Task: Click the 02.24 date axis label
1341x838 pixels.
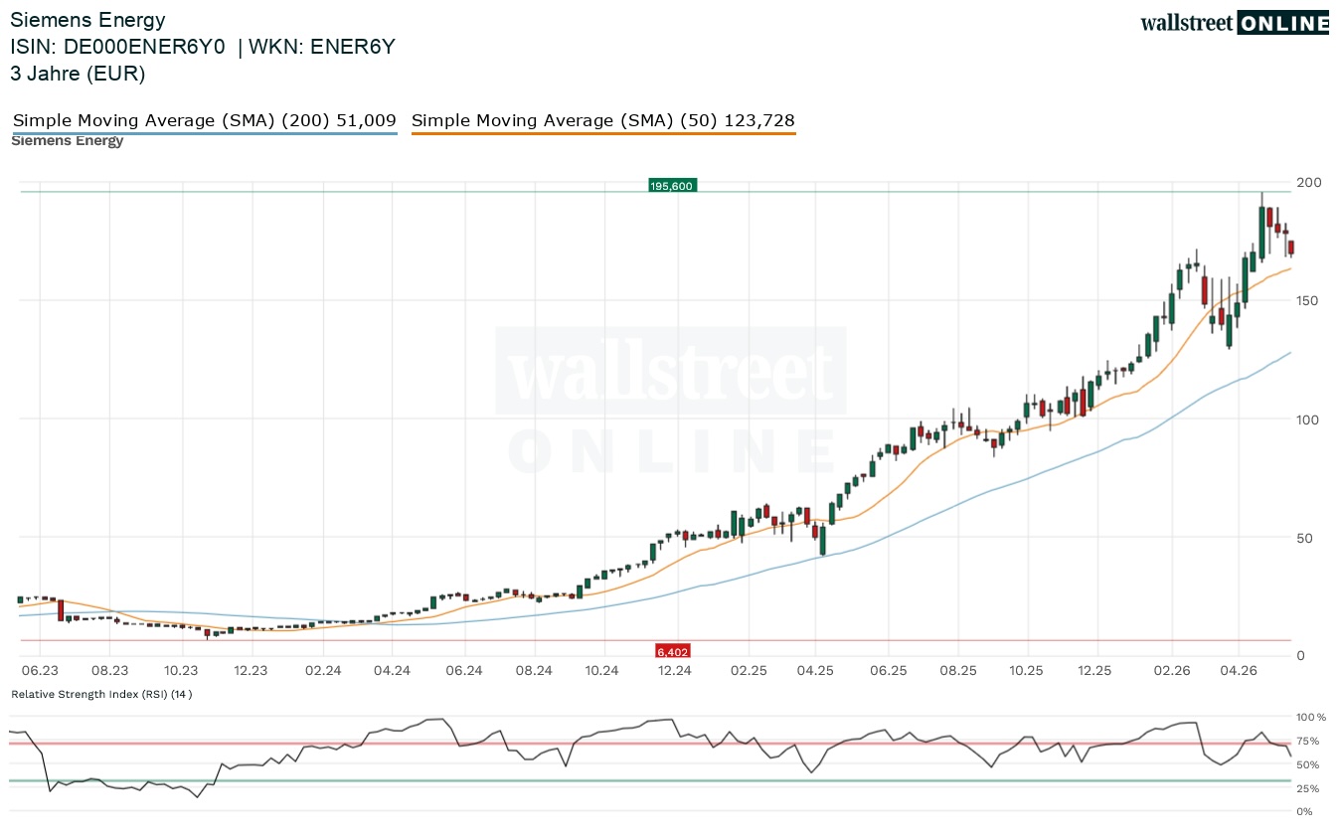Action: (322, 671)
